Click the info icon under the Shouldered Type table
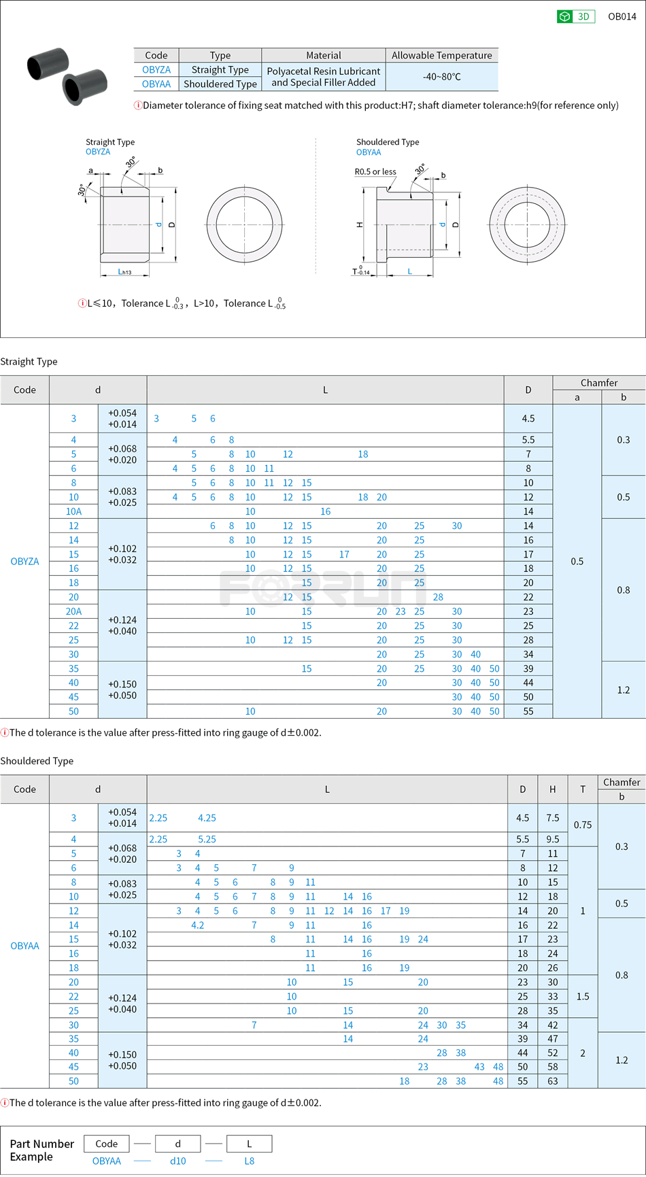Viewport: 646px width, 1177px height. click(4, 1102)
